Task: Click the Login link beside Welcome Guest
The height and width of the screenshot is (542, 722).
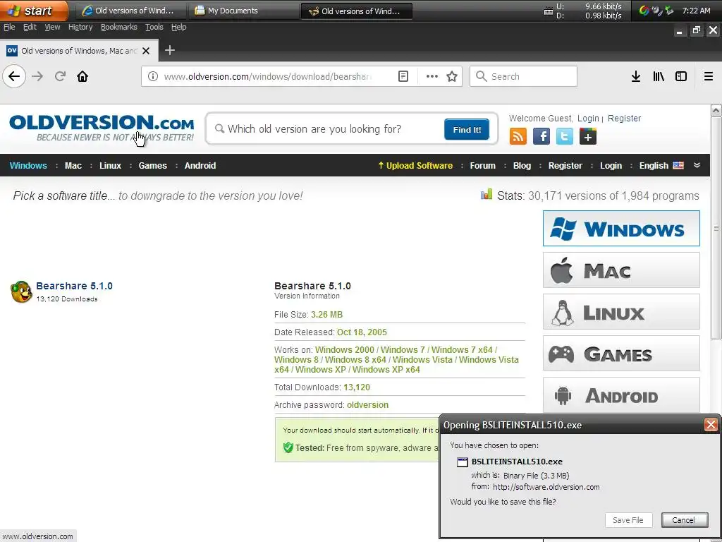Action: pyautogui.click(x=588, y=119)
